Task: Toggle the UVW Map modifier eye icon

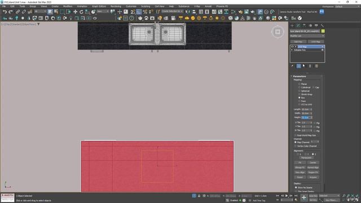Action: [292, 47]
